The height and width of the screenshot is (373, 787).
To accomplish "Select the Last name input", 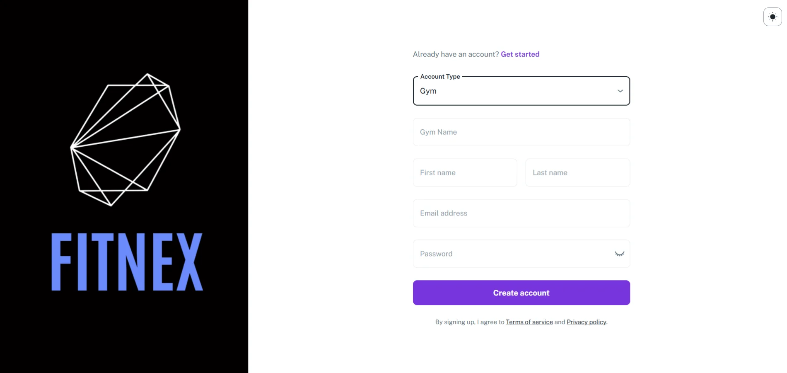I will tap(577, 173).
